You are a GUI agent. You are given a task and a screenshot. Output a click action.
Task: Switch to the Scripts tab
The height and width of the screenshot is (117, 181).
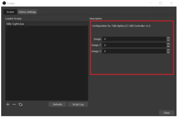[10, 12]
